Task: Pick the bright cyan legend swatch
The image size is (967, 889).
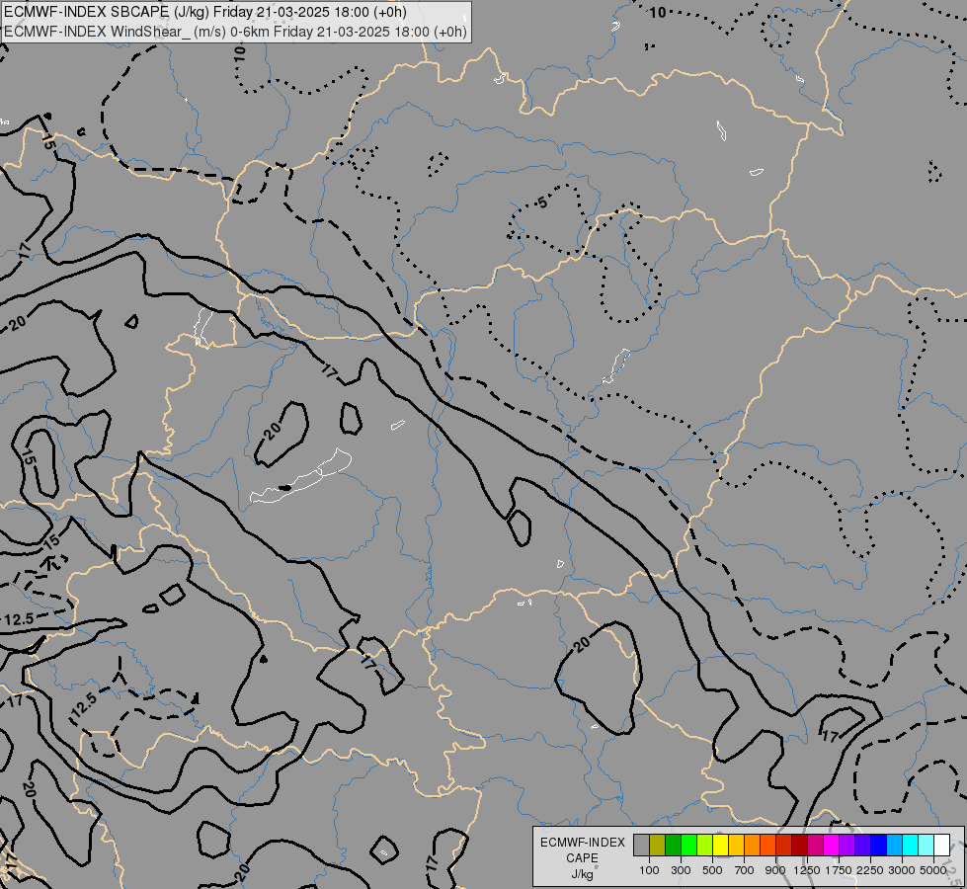Action: 911,845
